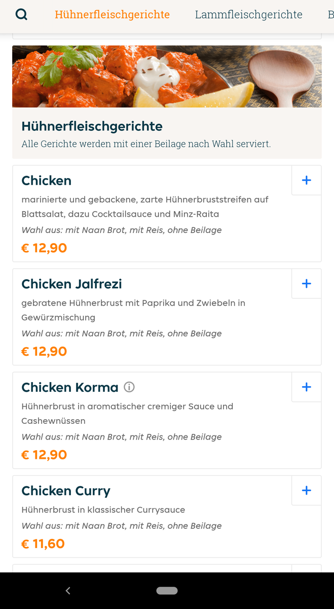This screenshot has width=334, height=609.
Task: Add Chicken Jalfrezi using its plus icon
Action: point(306,284)
